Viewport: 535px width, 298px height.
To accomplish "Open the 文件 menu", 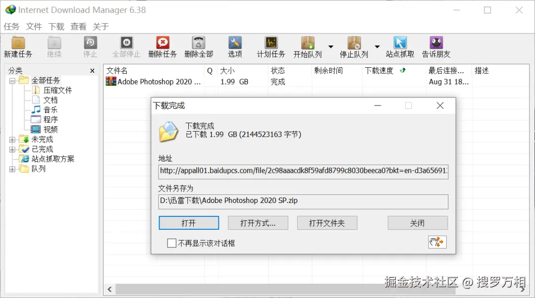I will tap(34, 27).
